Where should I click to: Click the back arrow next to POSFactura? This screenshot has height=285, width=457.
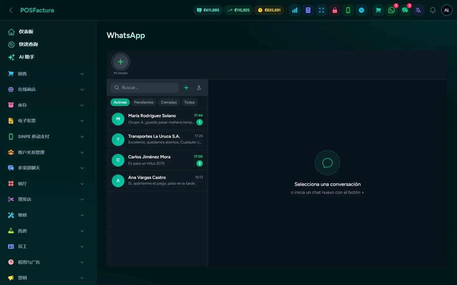coord(11,10)
